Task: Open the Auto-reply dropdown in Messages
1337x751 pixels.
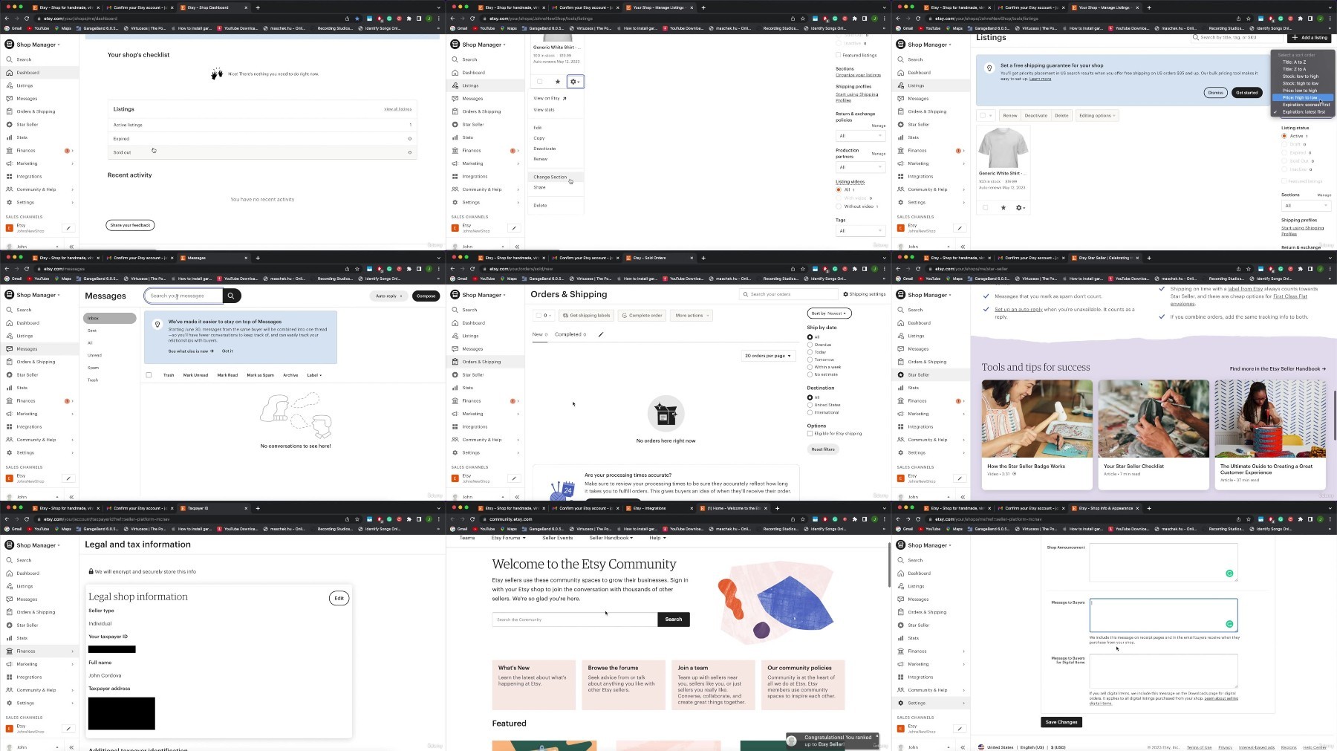Action: 389,296
